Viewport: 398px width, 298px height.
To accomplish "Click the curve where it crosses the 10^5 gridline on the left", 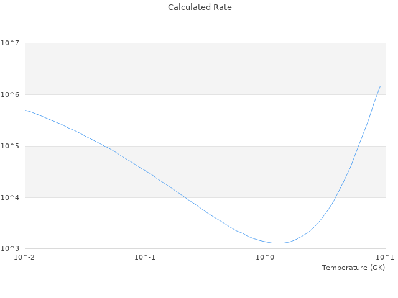I will [x=104, y=146].
